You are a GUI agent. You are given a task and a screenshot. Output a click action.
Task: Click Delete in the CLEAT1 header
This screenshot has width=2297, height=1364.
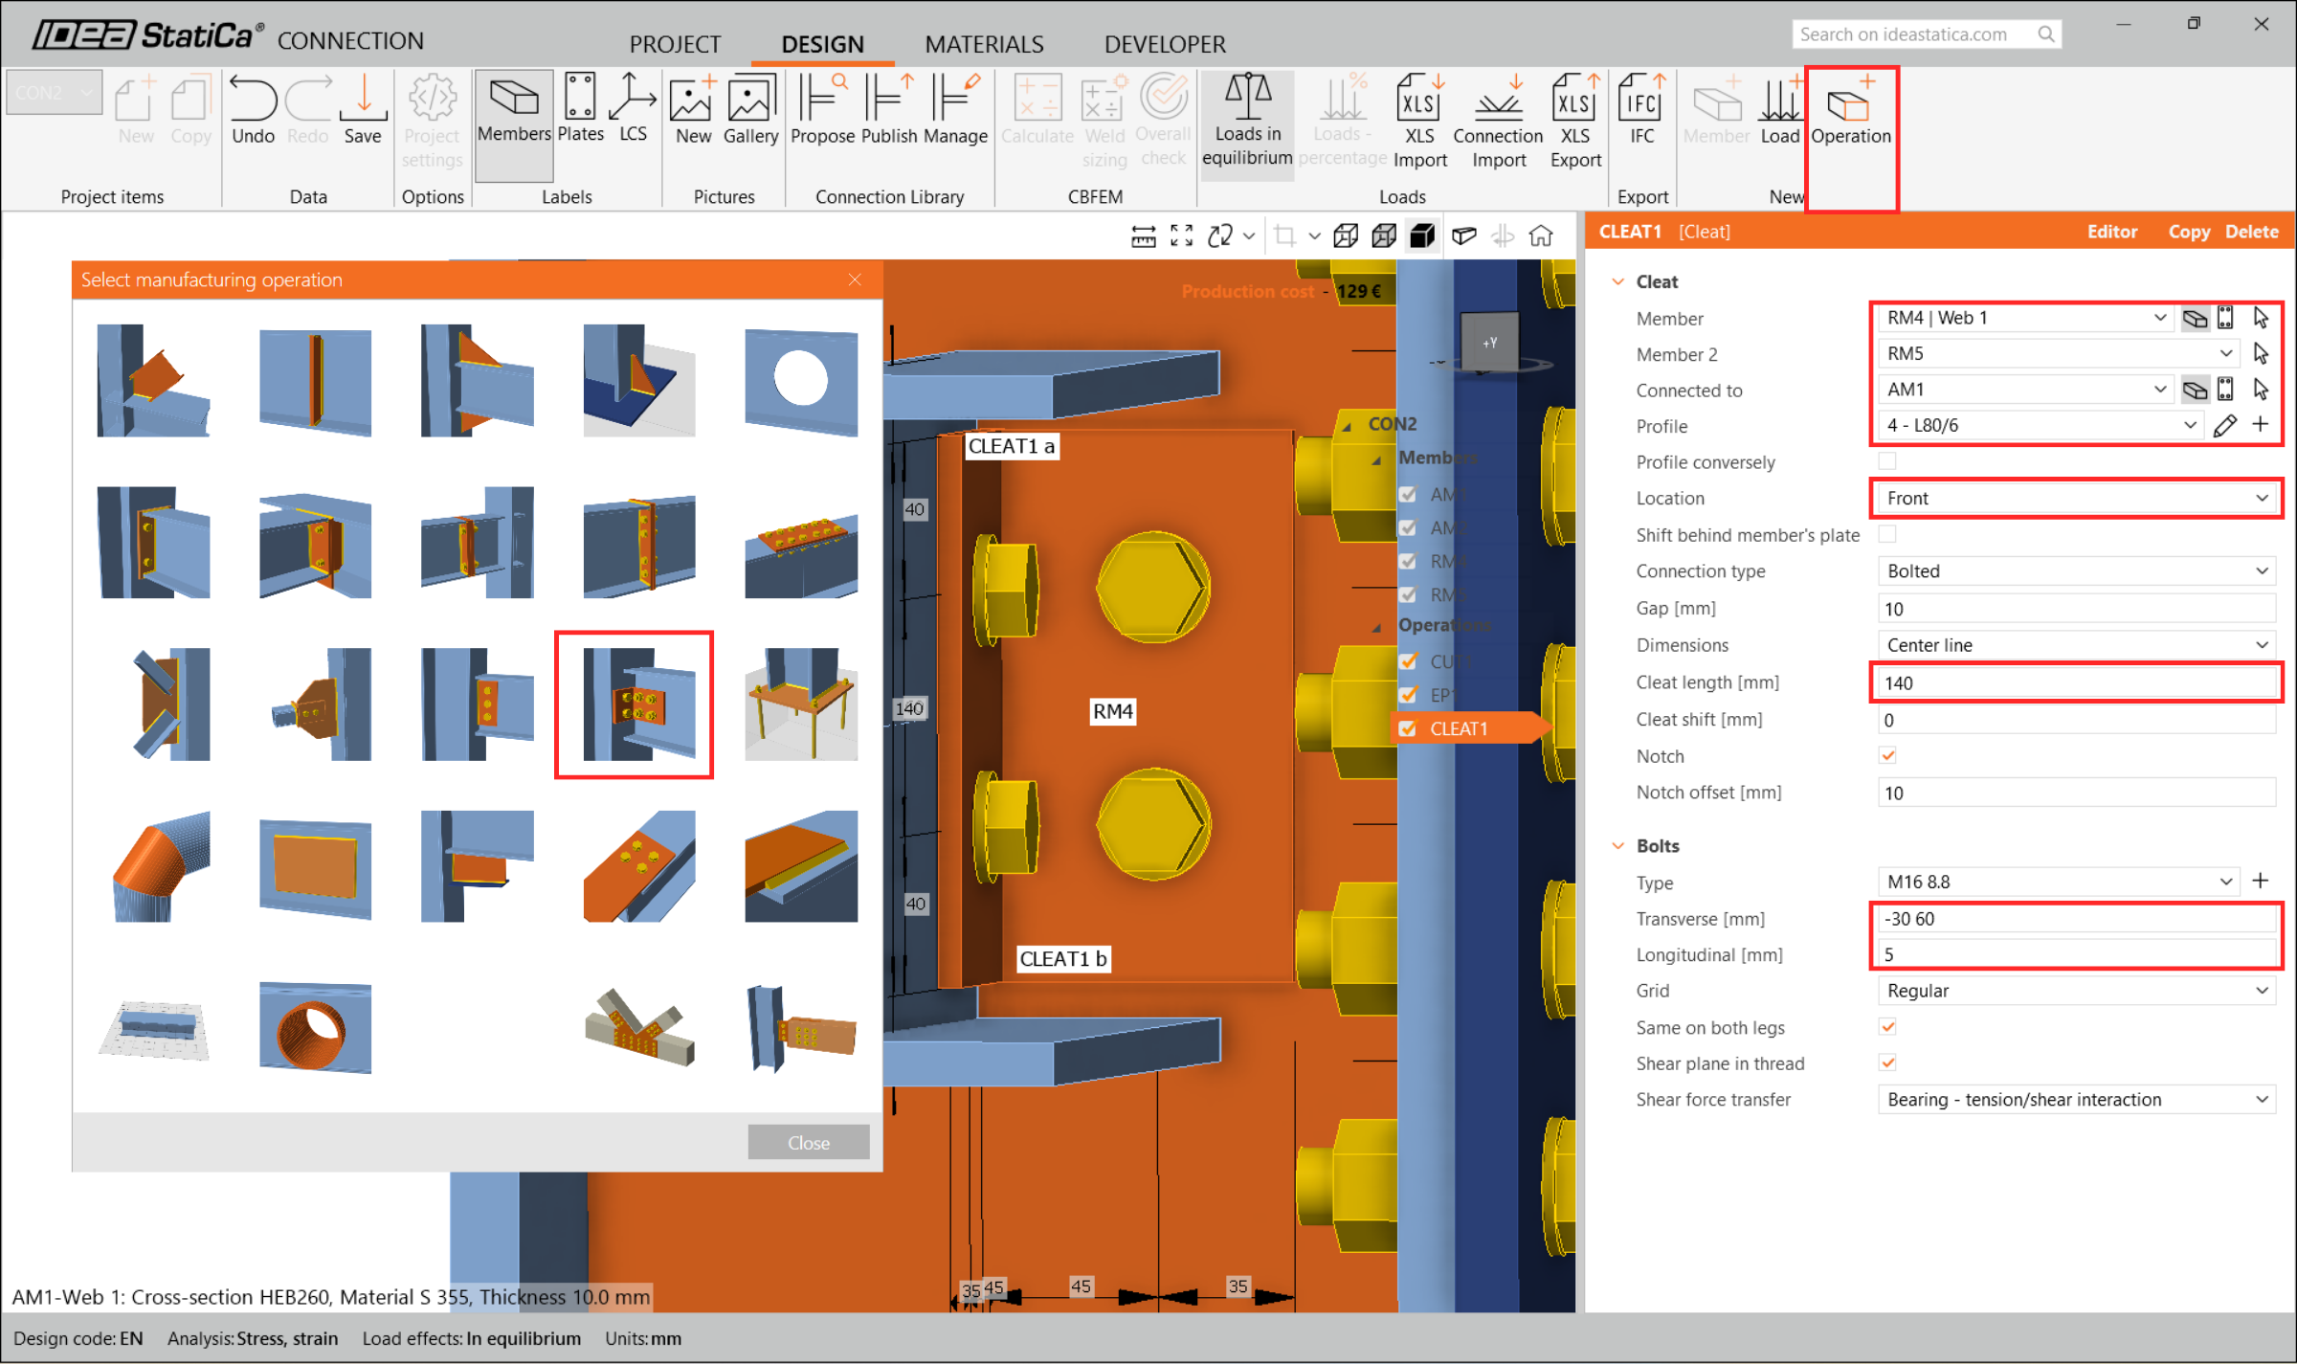point(2251,232)
